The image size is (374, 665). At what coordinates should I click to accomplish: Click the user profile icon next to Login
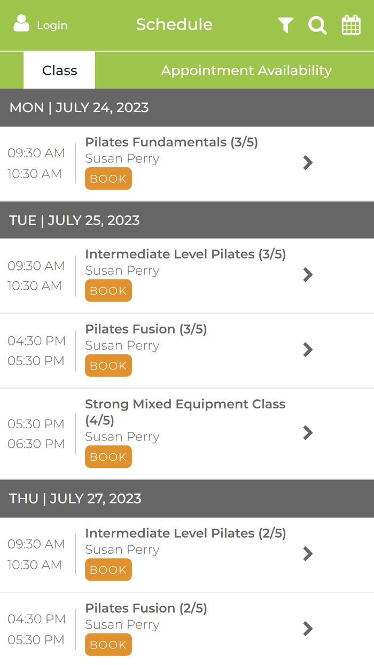[21, 24]
